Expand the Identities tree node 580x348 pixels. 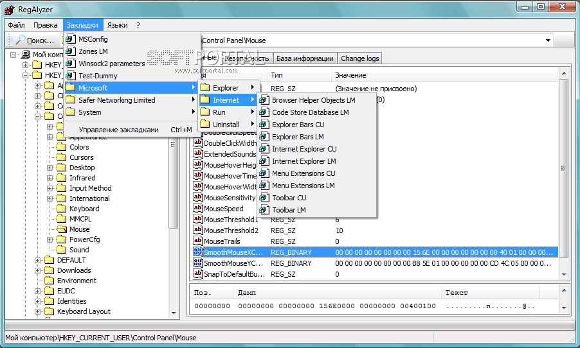(37, 302)
